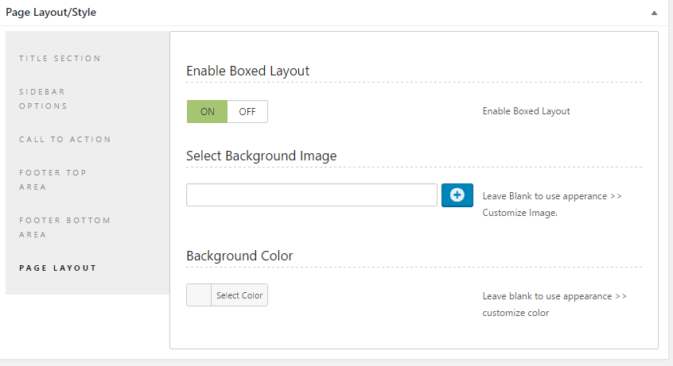The height and width of the screenshot is (366, 673).
Task: Click the Background Color section heading
Action: (x=239, y=256)
